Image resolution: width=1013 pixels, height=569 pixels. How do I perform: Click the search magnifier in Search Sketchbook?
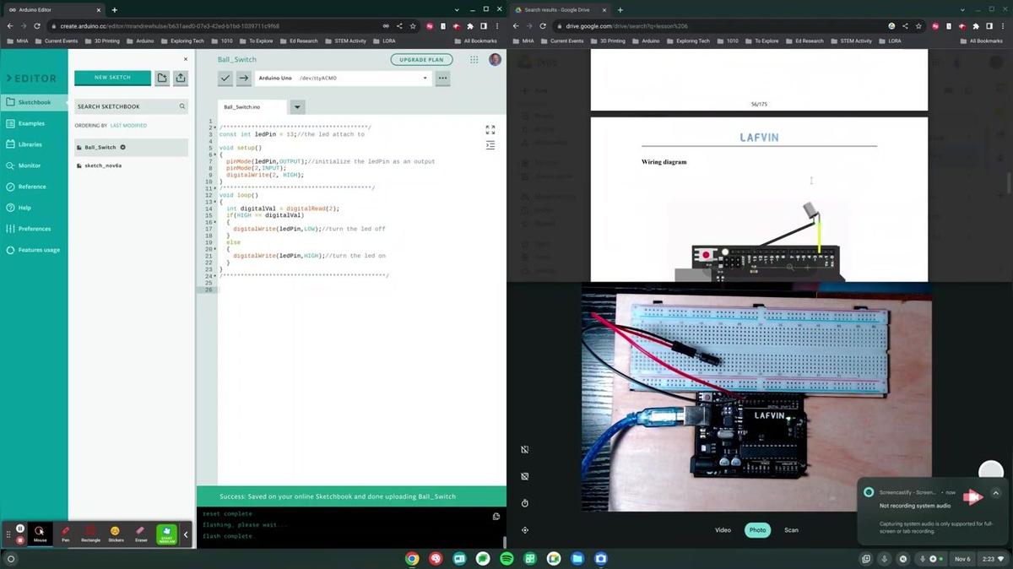point(181,106)
